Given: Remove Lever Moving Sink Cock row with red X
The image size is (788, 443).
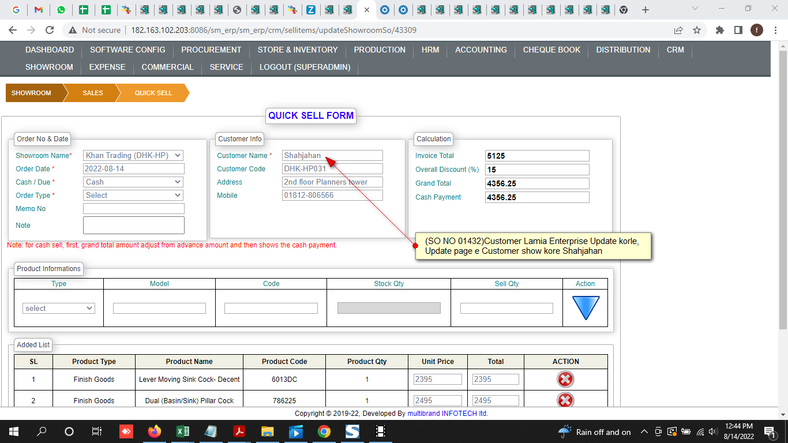Looking at the screenshot, I should [x=565, y=379].
